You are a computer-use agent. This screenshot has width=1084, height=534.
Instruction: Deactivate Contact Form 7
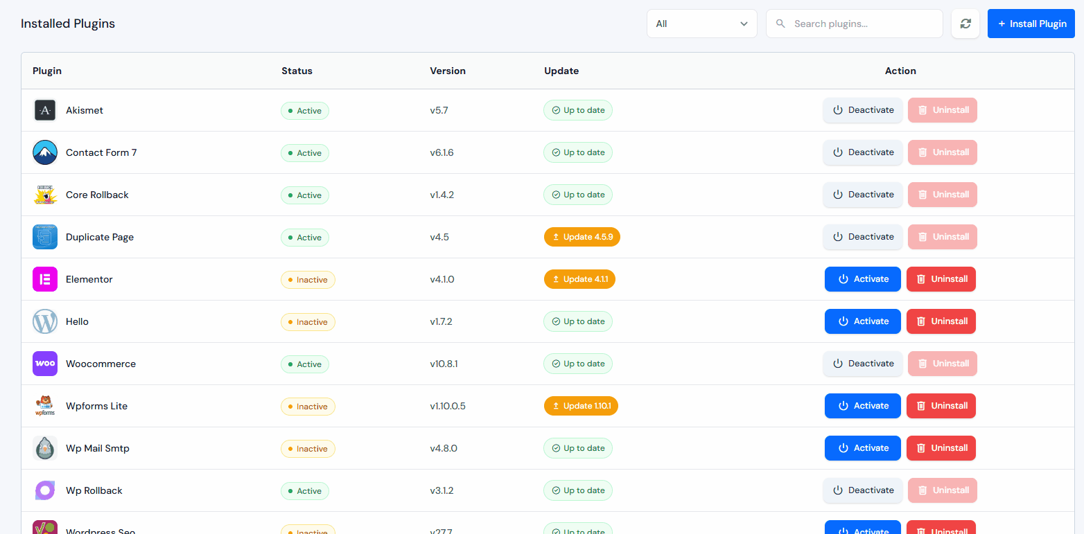pos(863,152)
